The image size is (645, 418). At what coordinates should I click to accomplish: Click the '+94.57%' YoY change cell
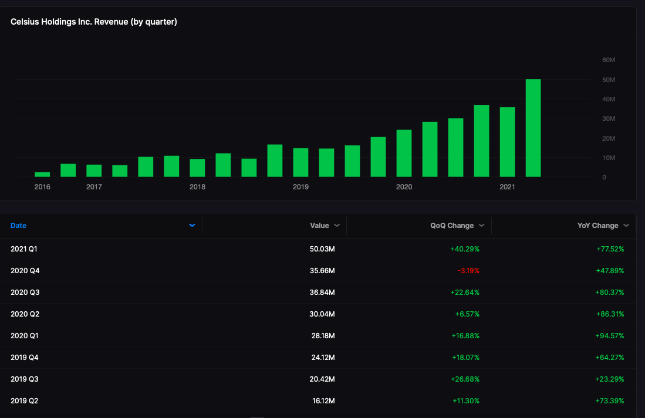click(610, 336)
